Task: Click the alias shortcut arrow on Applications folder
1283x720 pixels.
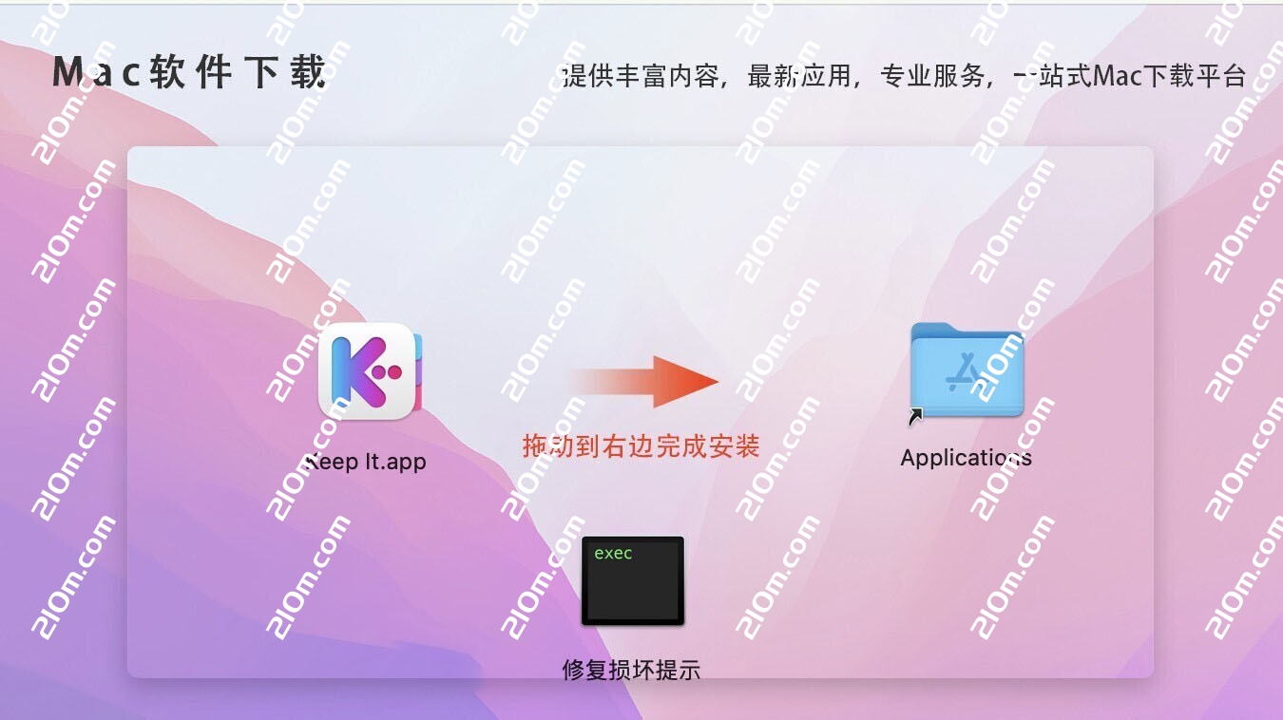Action: coord(916,415)
